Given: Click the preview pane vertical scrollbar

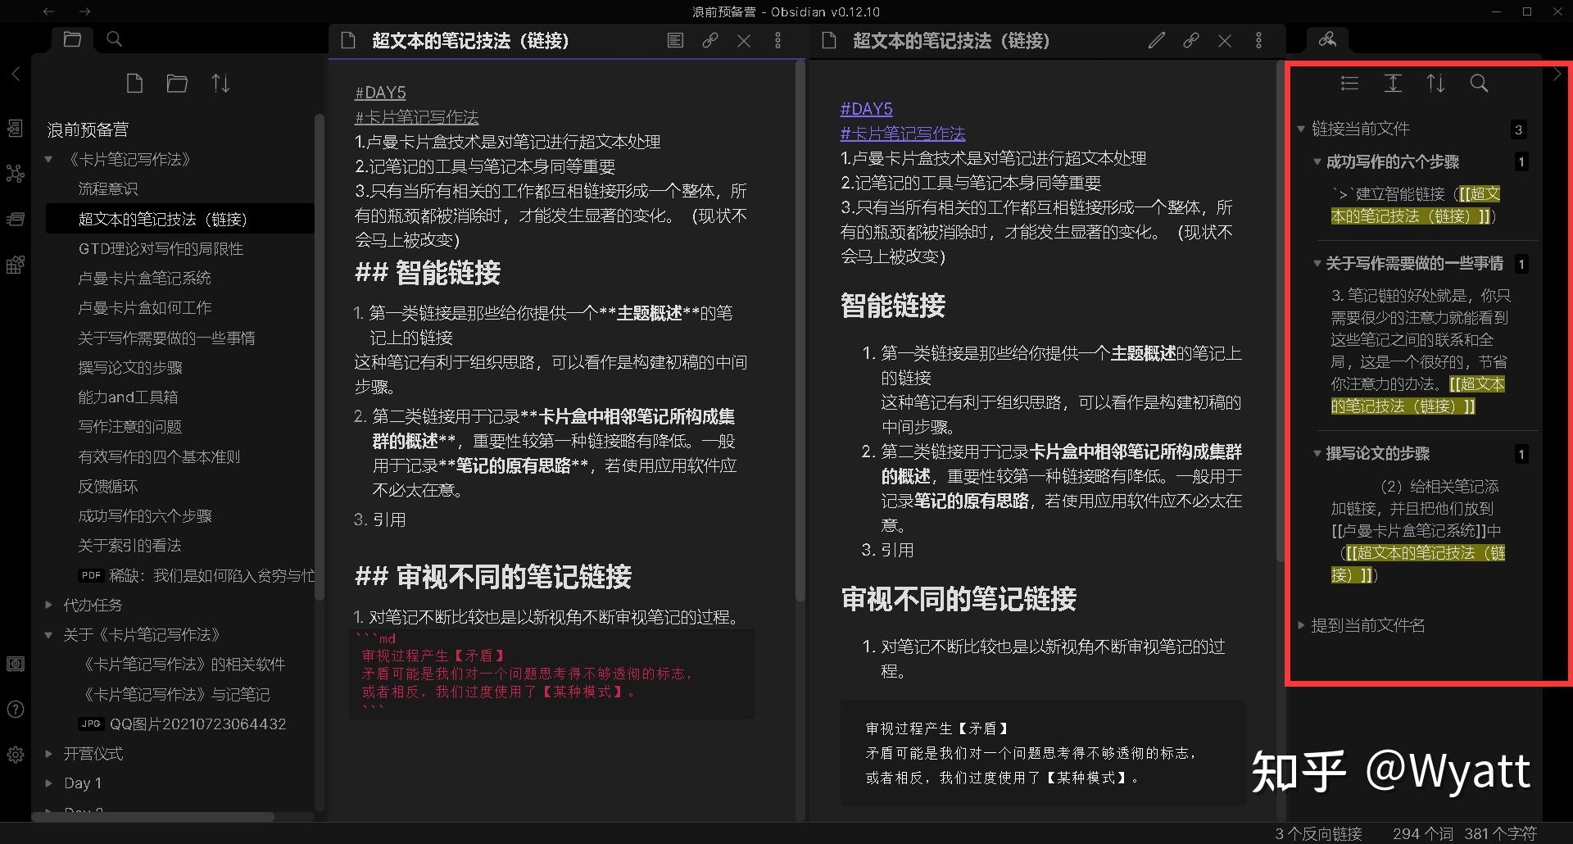Looking at the screenshot, I should click(1281, 311).
